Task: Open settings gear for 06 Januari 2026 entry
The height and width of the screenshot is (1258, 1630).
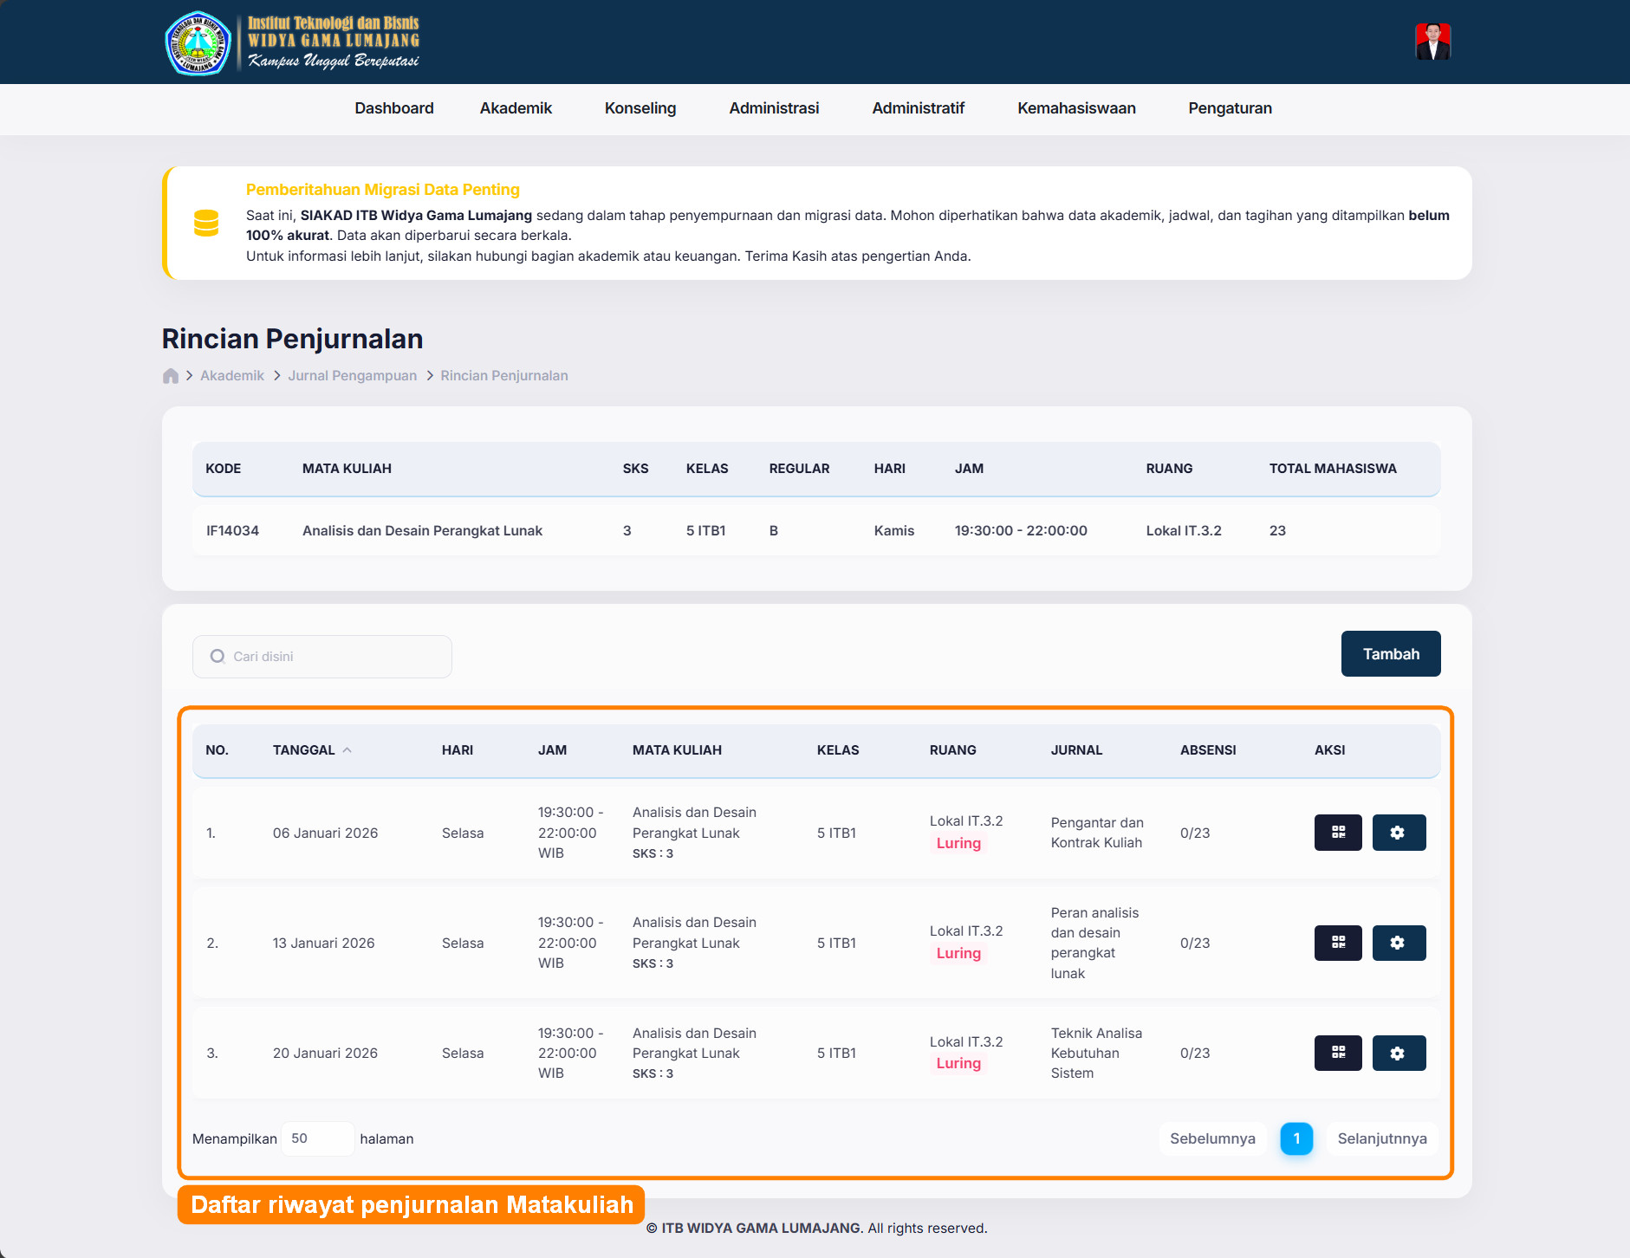Action: point(1398,833)
